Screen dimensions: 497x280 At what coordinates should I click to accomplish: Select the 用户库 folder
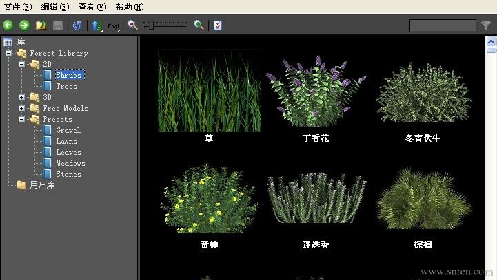pyautogui.click(x=42, y=185)
